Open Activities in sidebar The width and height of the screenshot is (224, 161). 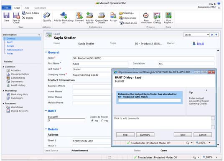(14, 70)
